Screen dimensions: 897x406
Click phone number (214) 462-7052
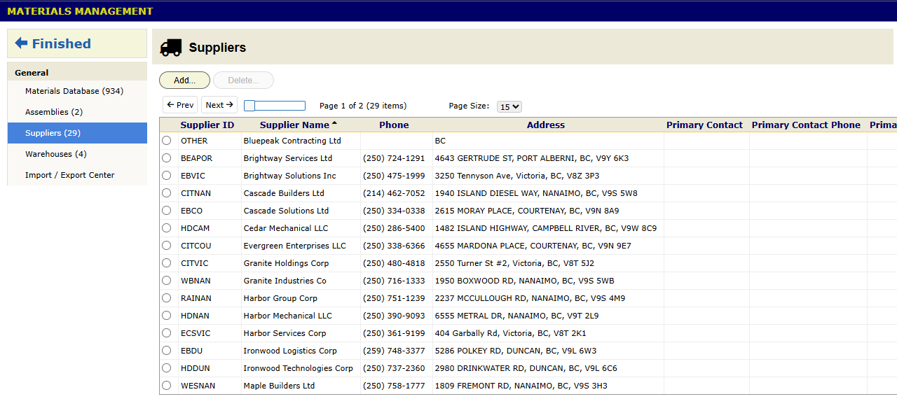[x=394, y=193]
